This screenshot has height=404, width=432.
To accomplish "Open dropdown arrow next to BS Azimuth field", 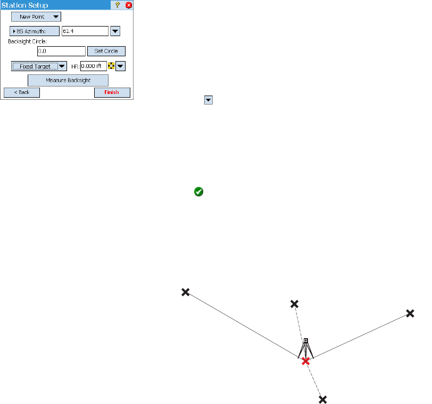I will [115, 31].
